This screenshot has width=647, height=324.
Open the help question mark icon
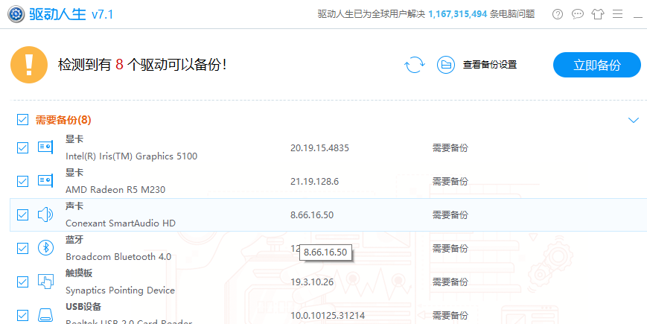(x=557, y=14)
